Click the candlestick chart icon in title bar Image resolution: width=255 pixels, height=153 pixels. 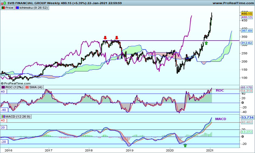tap(4, 3)
